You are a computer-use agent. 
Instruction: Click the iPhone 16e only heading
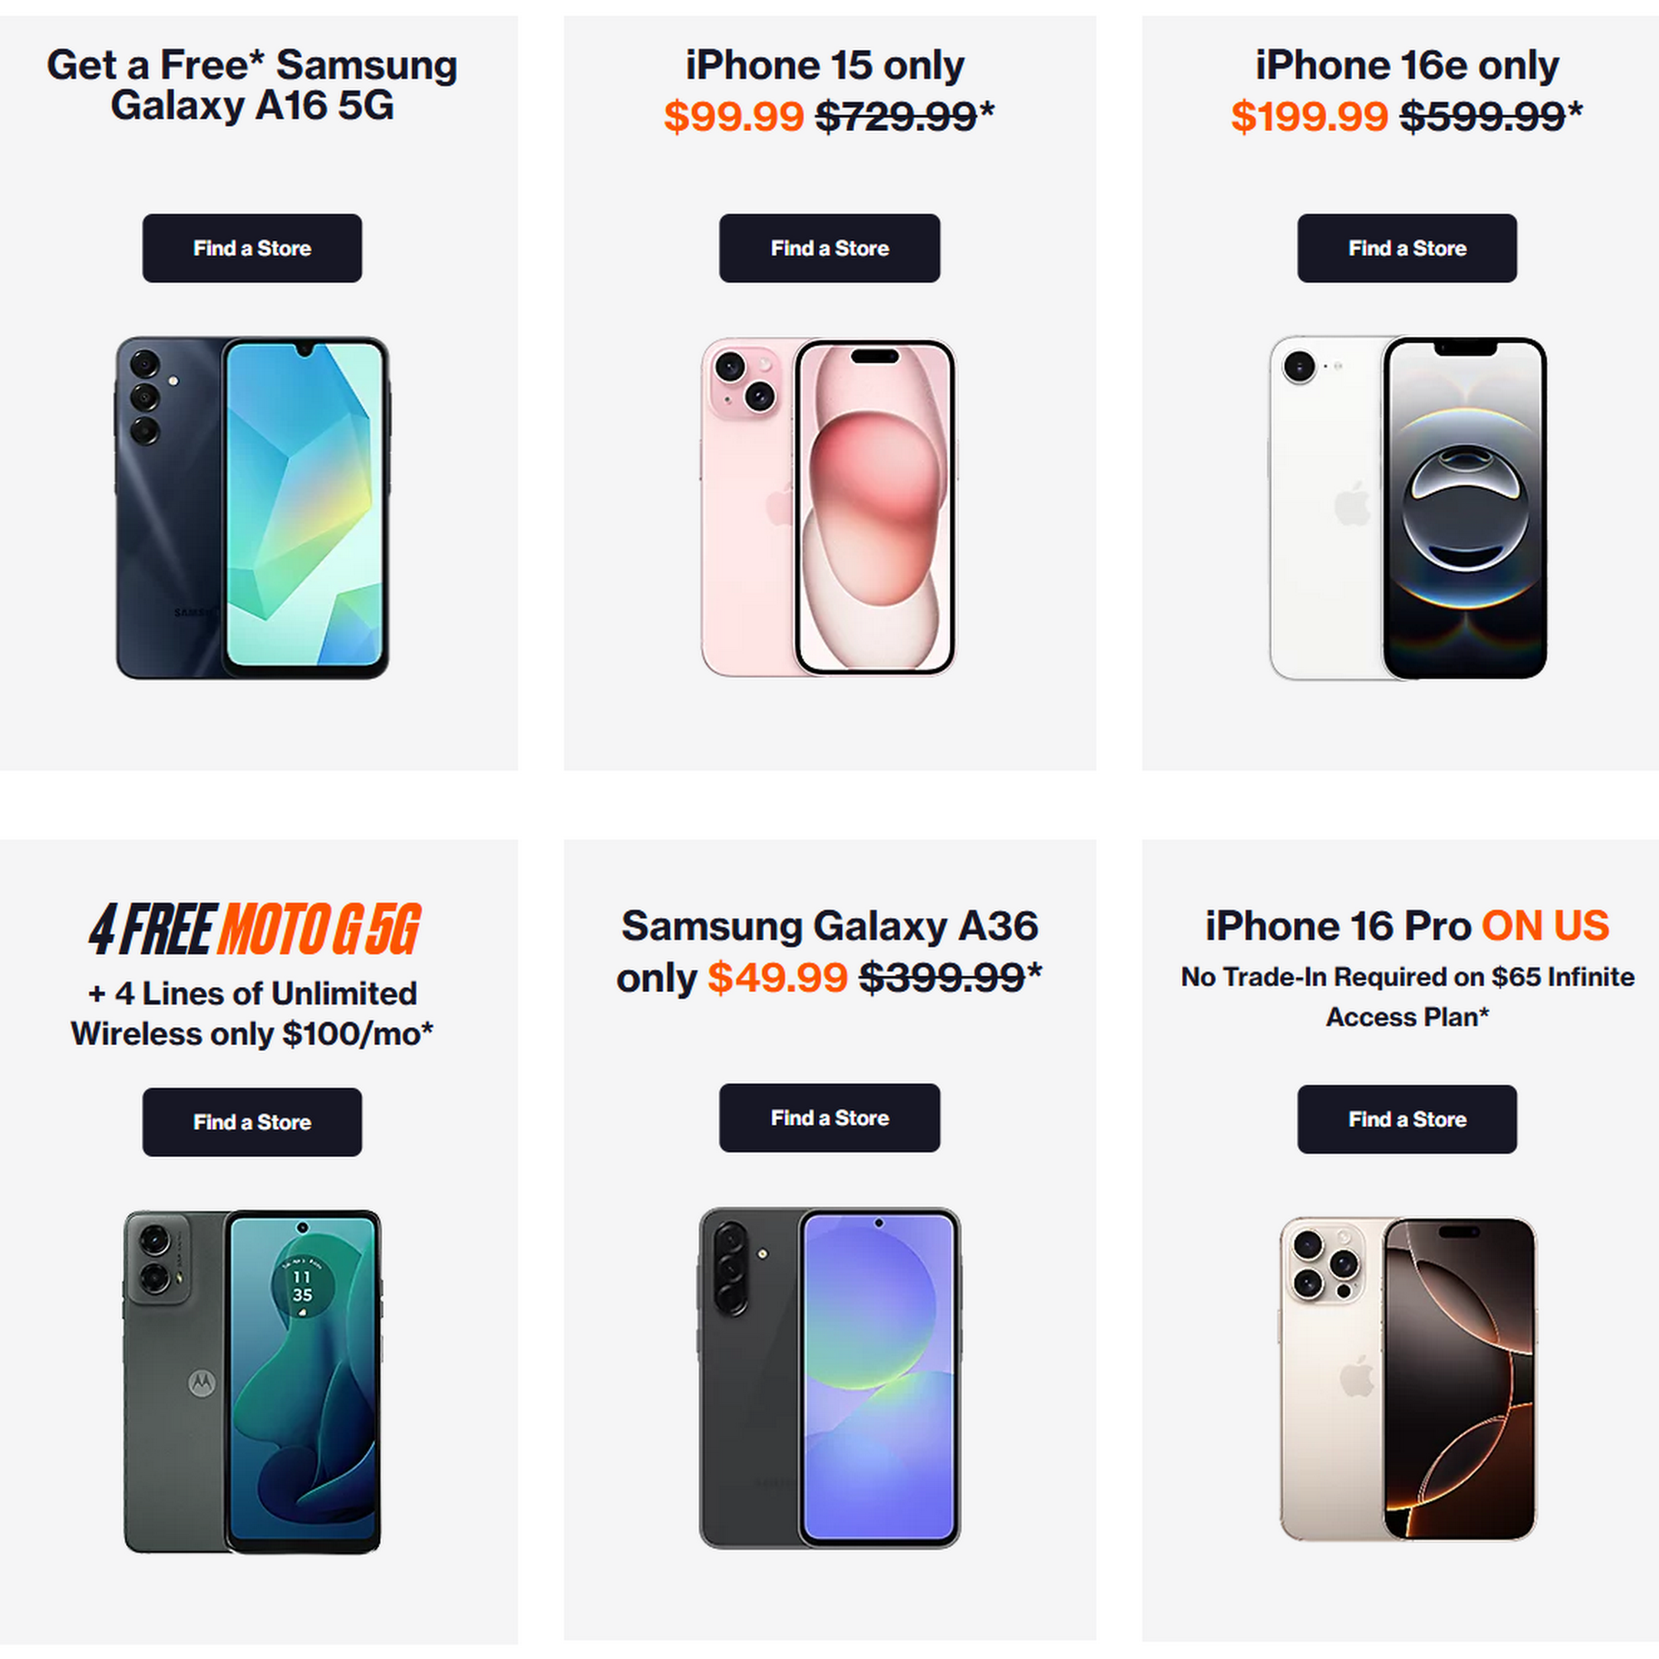(x=1407, y=66)
